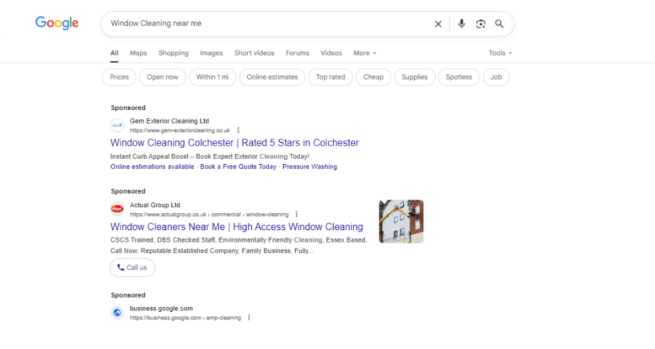The height and width of the screenshot is (349, 655).
Task: Click business.google.com globe favicon
Action: tap(117, 313)
